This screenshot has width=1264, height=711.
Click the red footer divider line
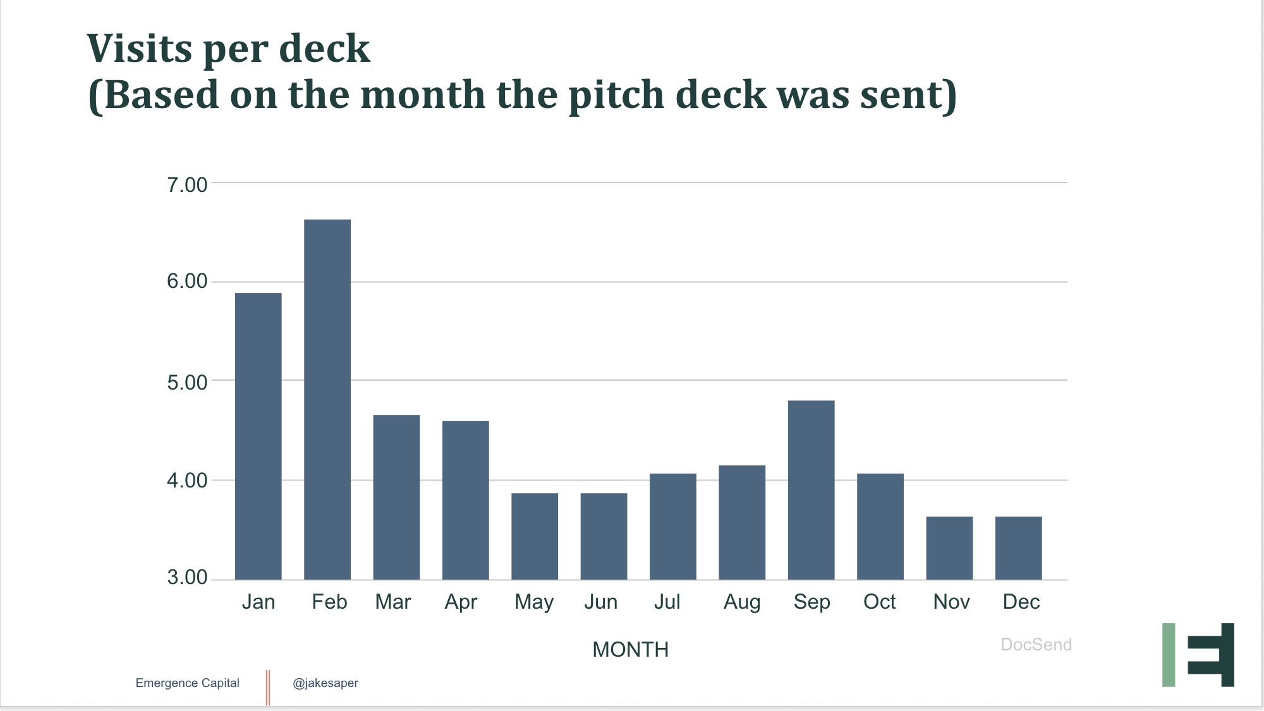tap(268, 687)
